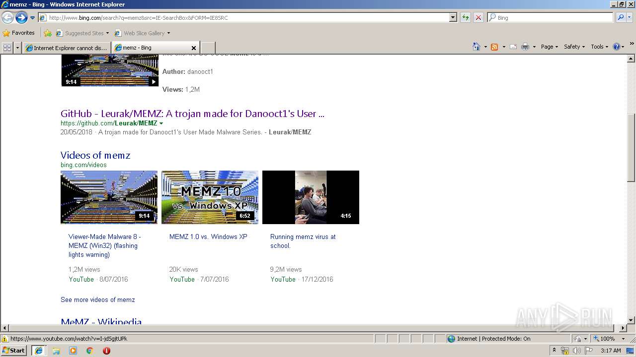Click the Read Mail envelope icon
This screenshot has height=357, width=636.
(513, 47)
